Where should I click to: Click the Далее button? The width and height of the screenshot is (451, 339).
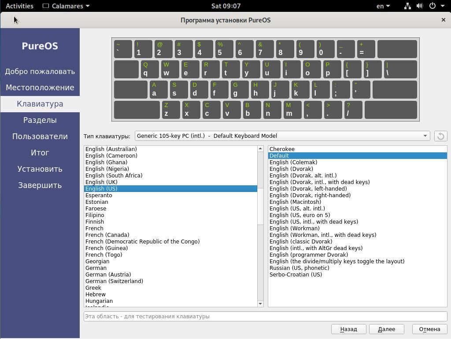(x=386, y=329)
